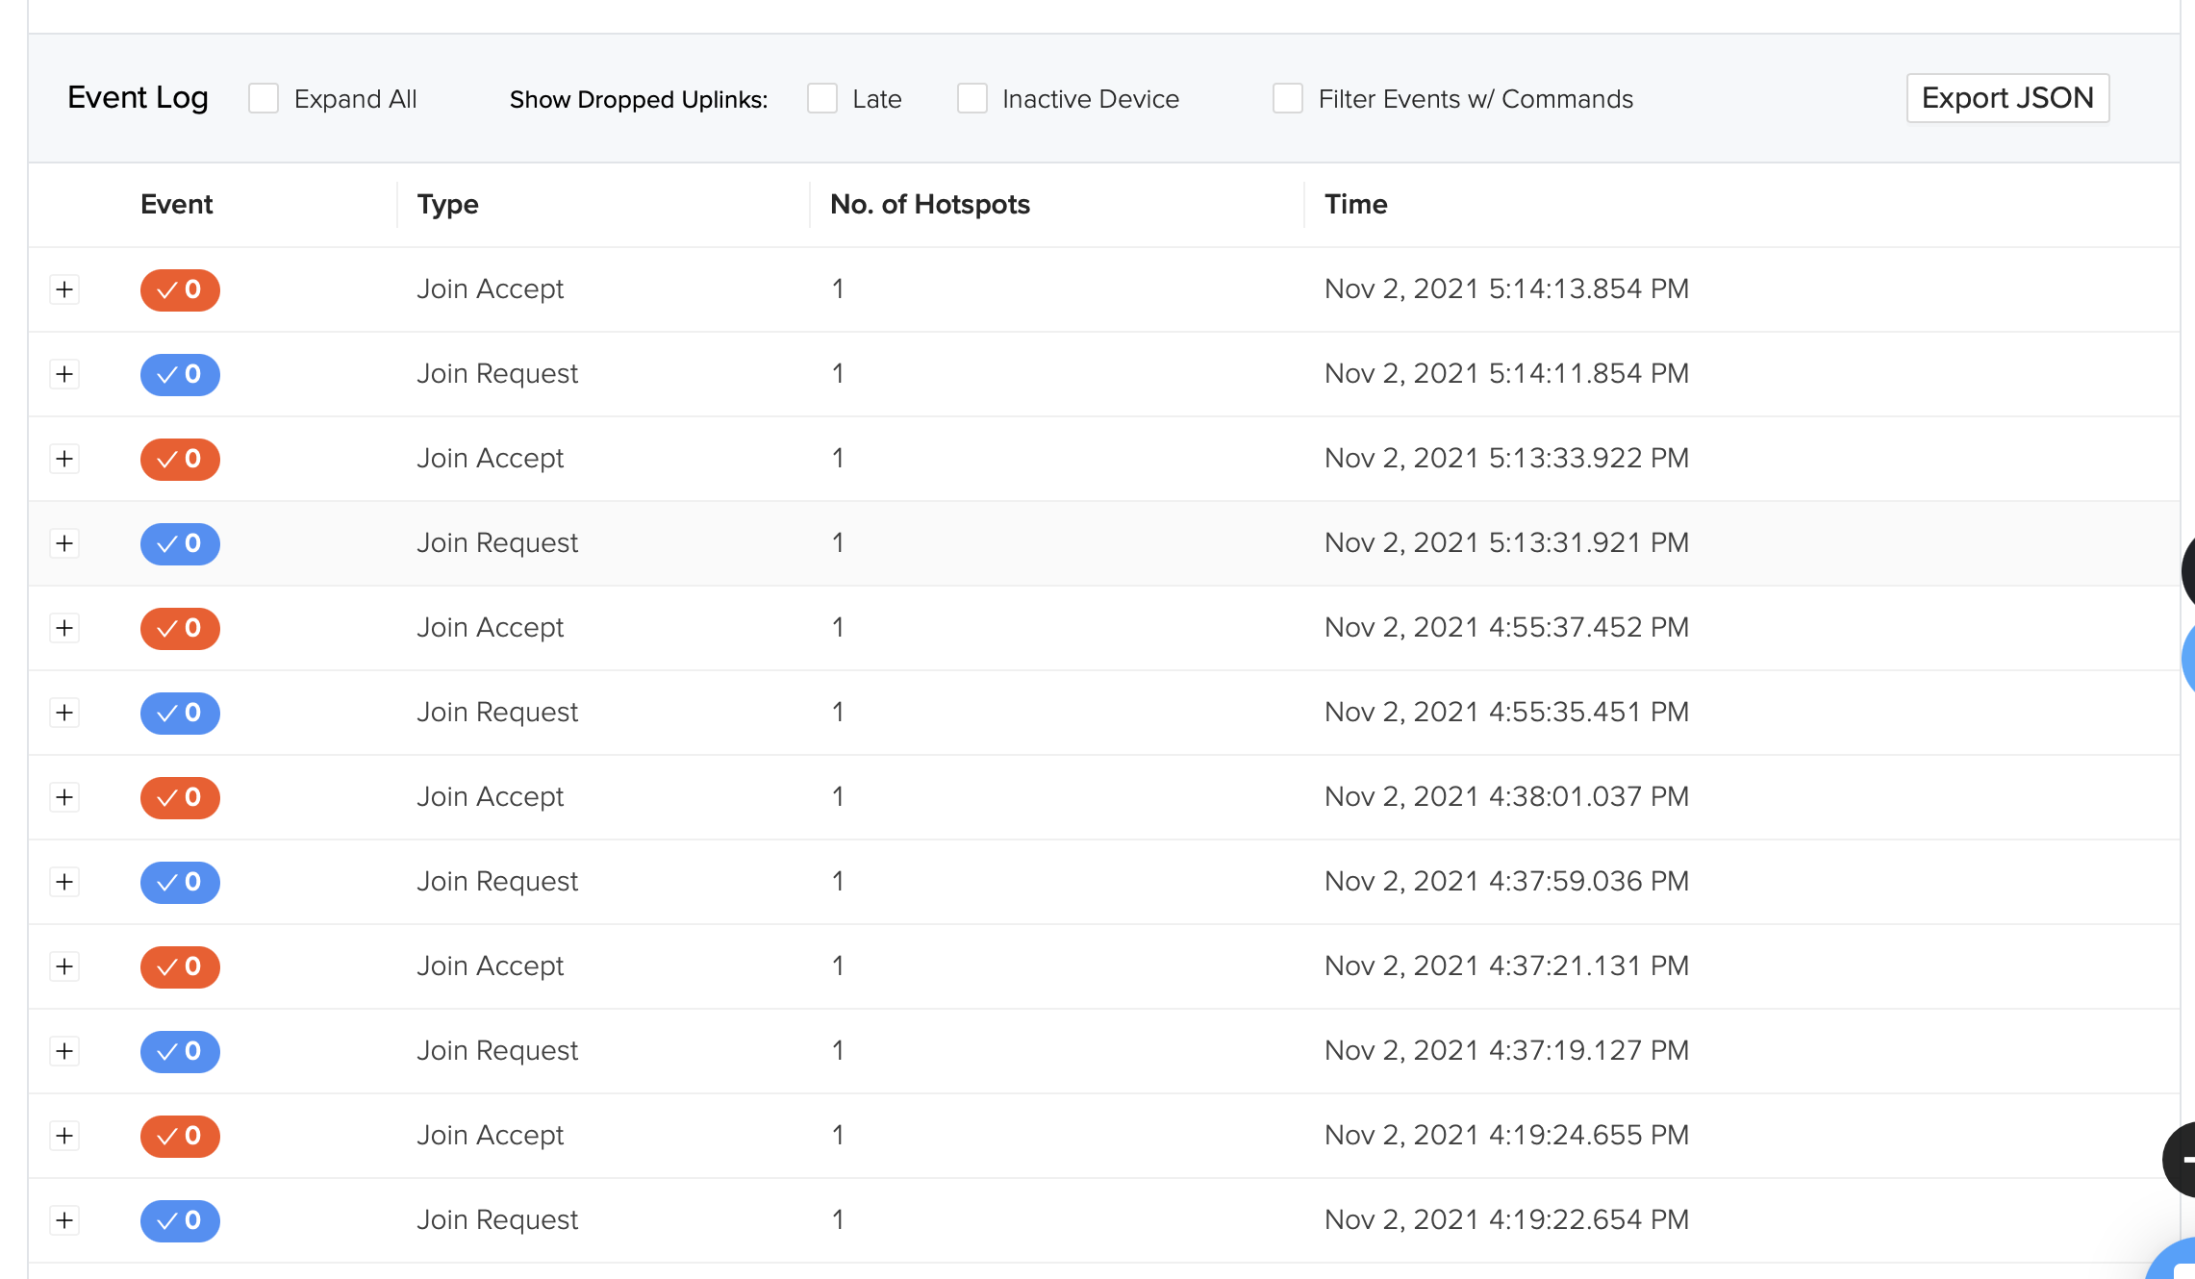Screen dimensions: 2195x1279
Task: Enable the Expand All checkbox
Action: click(x=265, y=97)
